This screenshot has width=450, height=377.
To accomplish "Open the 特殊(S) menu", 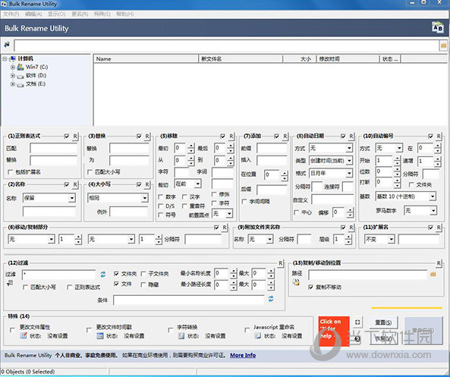I will 102,14.
